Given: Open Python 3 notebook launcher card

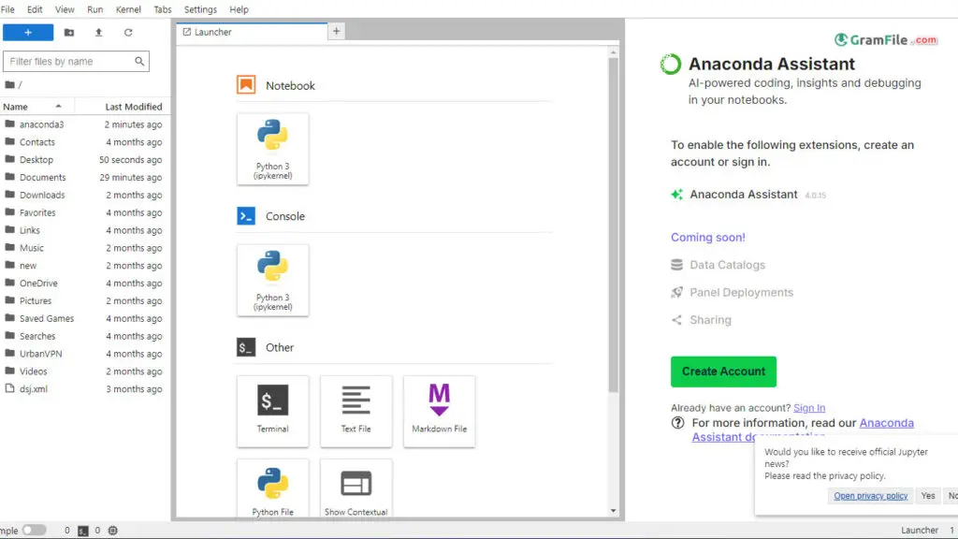Looking at the screenshot, I should coord(272,149).
